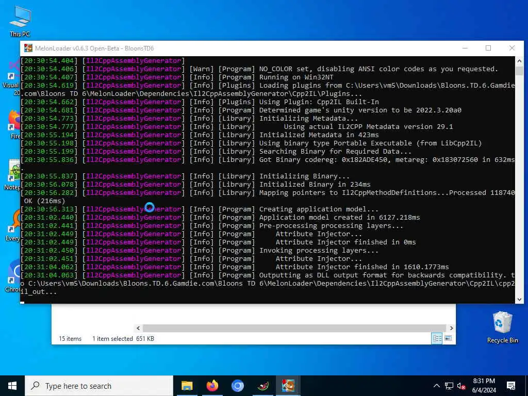Click 'Application model created in 6127.218ms' line
The image size is (528, 396).
[x=221, y=217]
